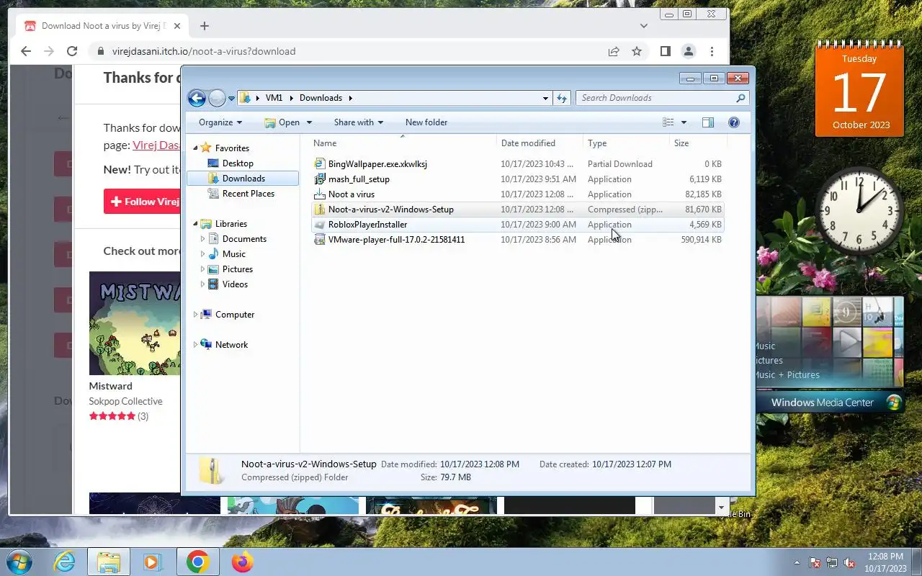Image resolution: width=922 pixels, height=576 pixels.
Task: Click the Explorer Forward navigation button
Action: coord(217,98)
